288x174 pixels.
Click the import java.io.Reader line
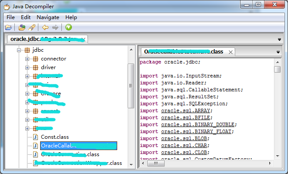pyautogui.click(x=173, y=83)
